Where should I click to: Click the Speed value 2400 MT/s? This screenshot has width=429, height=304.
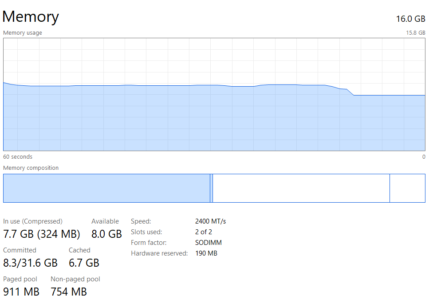[x=210, y=221]
